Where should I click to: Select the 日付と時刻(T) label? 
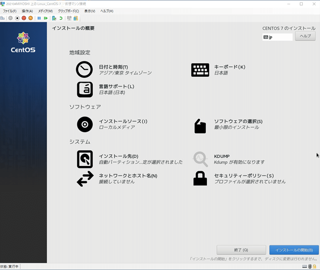click(x=114, y=67)
